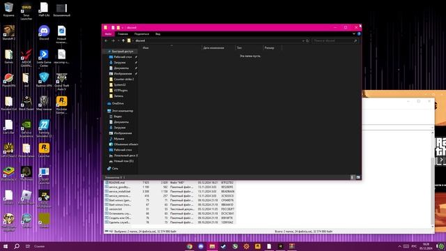Show hidden system tray icons
The height and width of the screenshot is (251, 446).
(399, 246)
